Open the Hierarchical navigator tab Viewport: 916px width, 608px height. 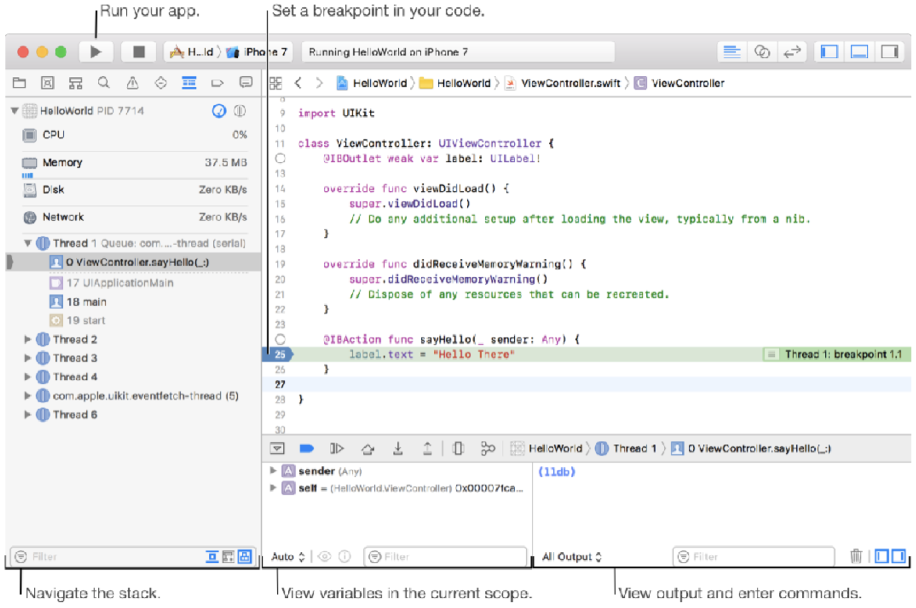point(76,83)
